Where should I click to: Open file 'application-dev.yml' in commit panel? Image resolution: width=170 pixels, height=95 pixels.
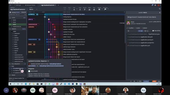pyautogui.click(x=141, y=37)
